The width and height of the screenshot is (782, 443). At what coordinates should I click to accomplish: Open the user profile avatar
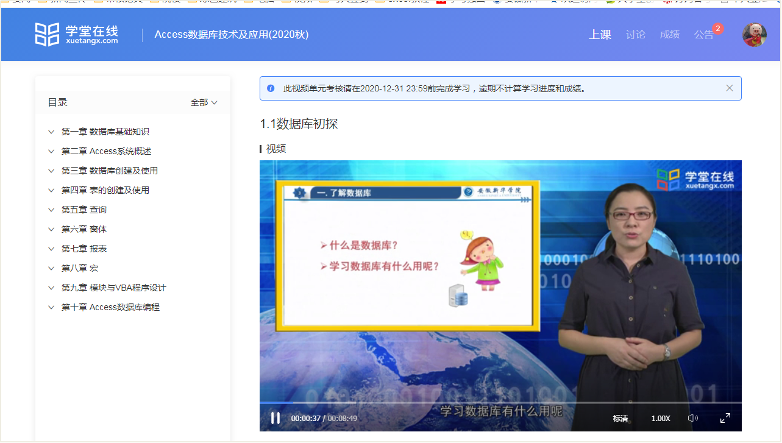pyautogui.click(x=754, y=35)
